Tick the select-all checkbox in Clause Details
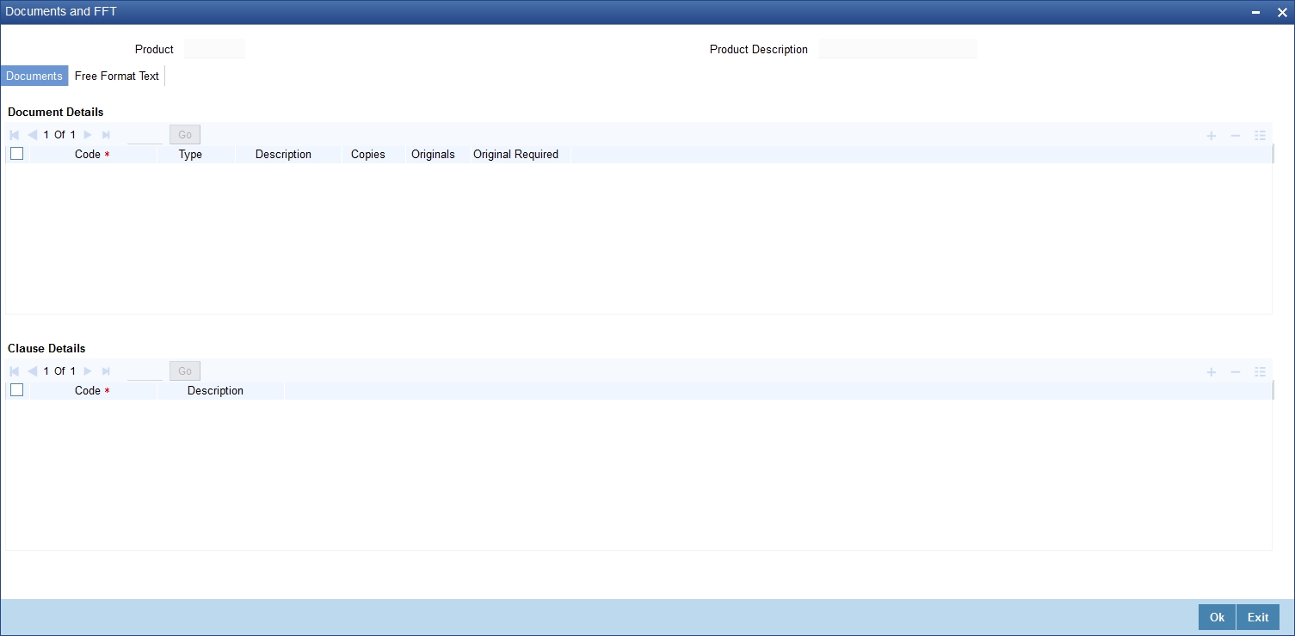This screenshot has height=636, width=1295. pos(16,390)
